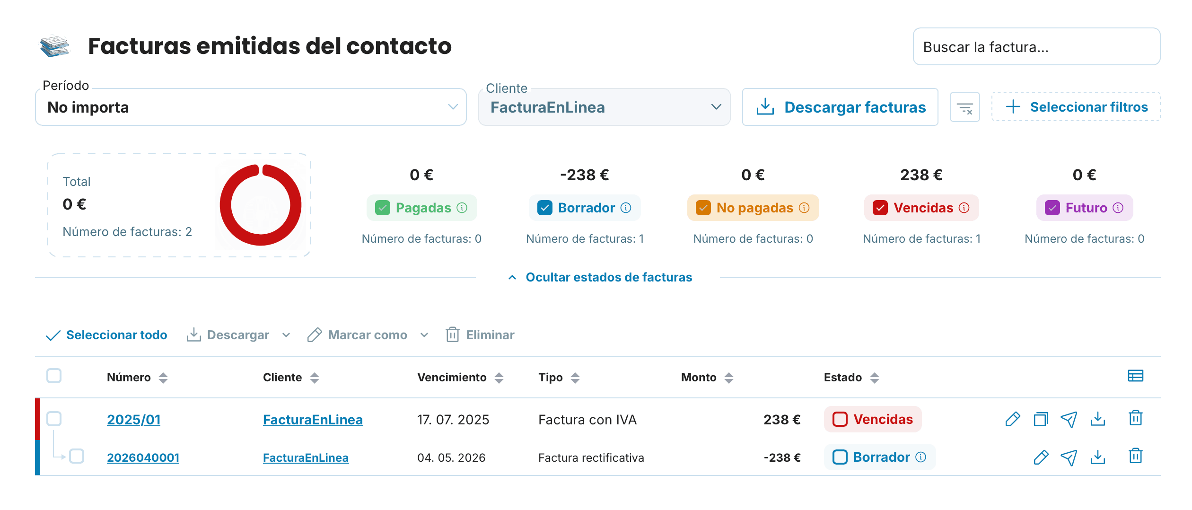Sort table by Tipo column arrows
1192x510 pixels.
(575, 378)
